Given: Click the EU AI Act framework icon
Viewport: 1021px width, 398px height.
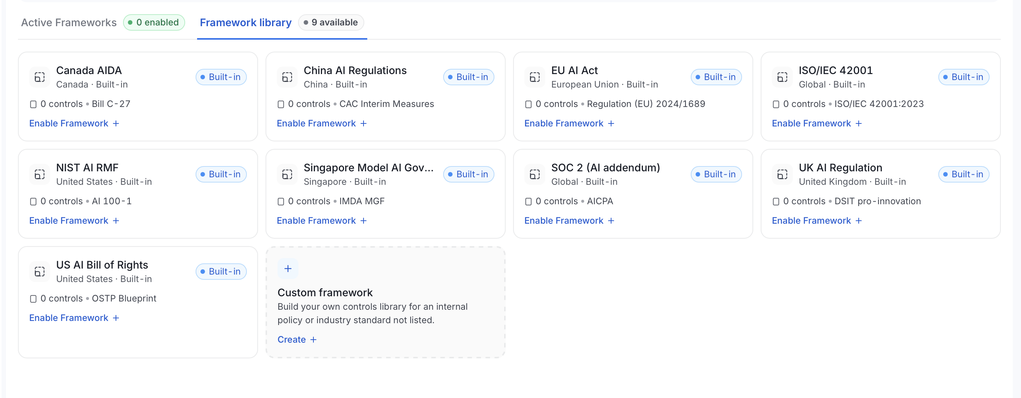Looking at the screenshot, I should (535, 77).
